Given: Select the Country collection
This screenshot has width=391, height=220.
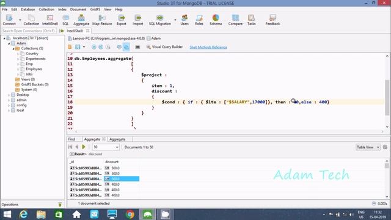Looking at the screenshot, I should pyautogui.click(x=32, y=54).
